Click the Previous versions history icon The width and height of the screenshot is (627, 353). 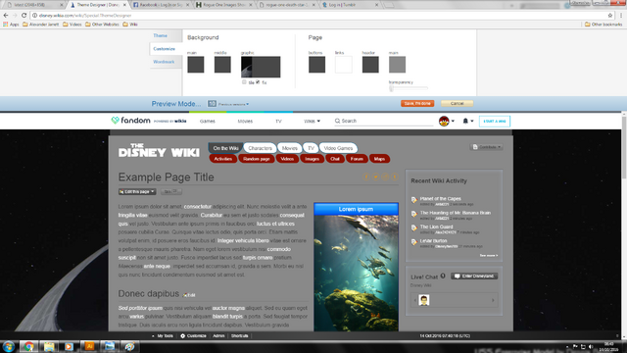pos(212,104)
